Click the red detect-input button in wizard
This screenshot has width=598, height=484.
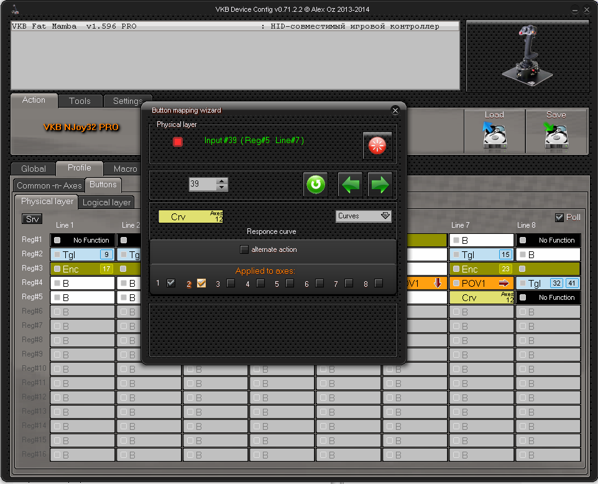pyautogui.click(x=377, y=146)
